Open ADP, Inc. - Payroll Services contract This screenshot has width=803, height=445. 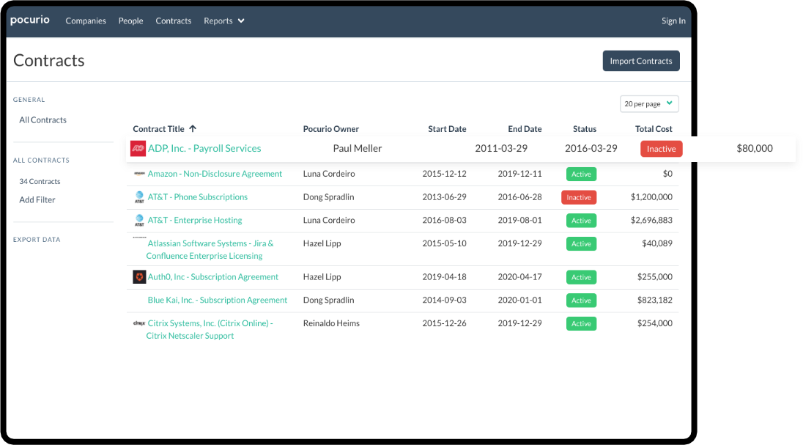click(204, 148)
